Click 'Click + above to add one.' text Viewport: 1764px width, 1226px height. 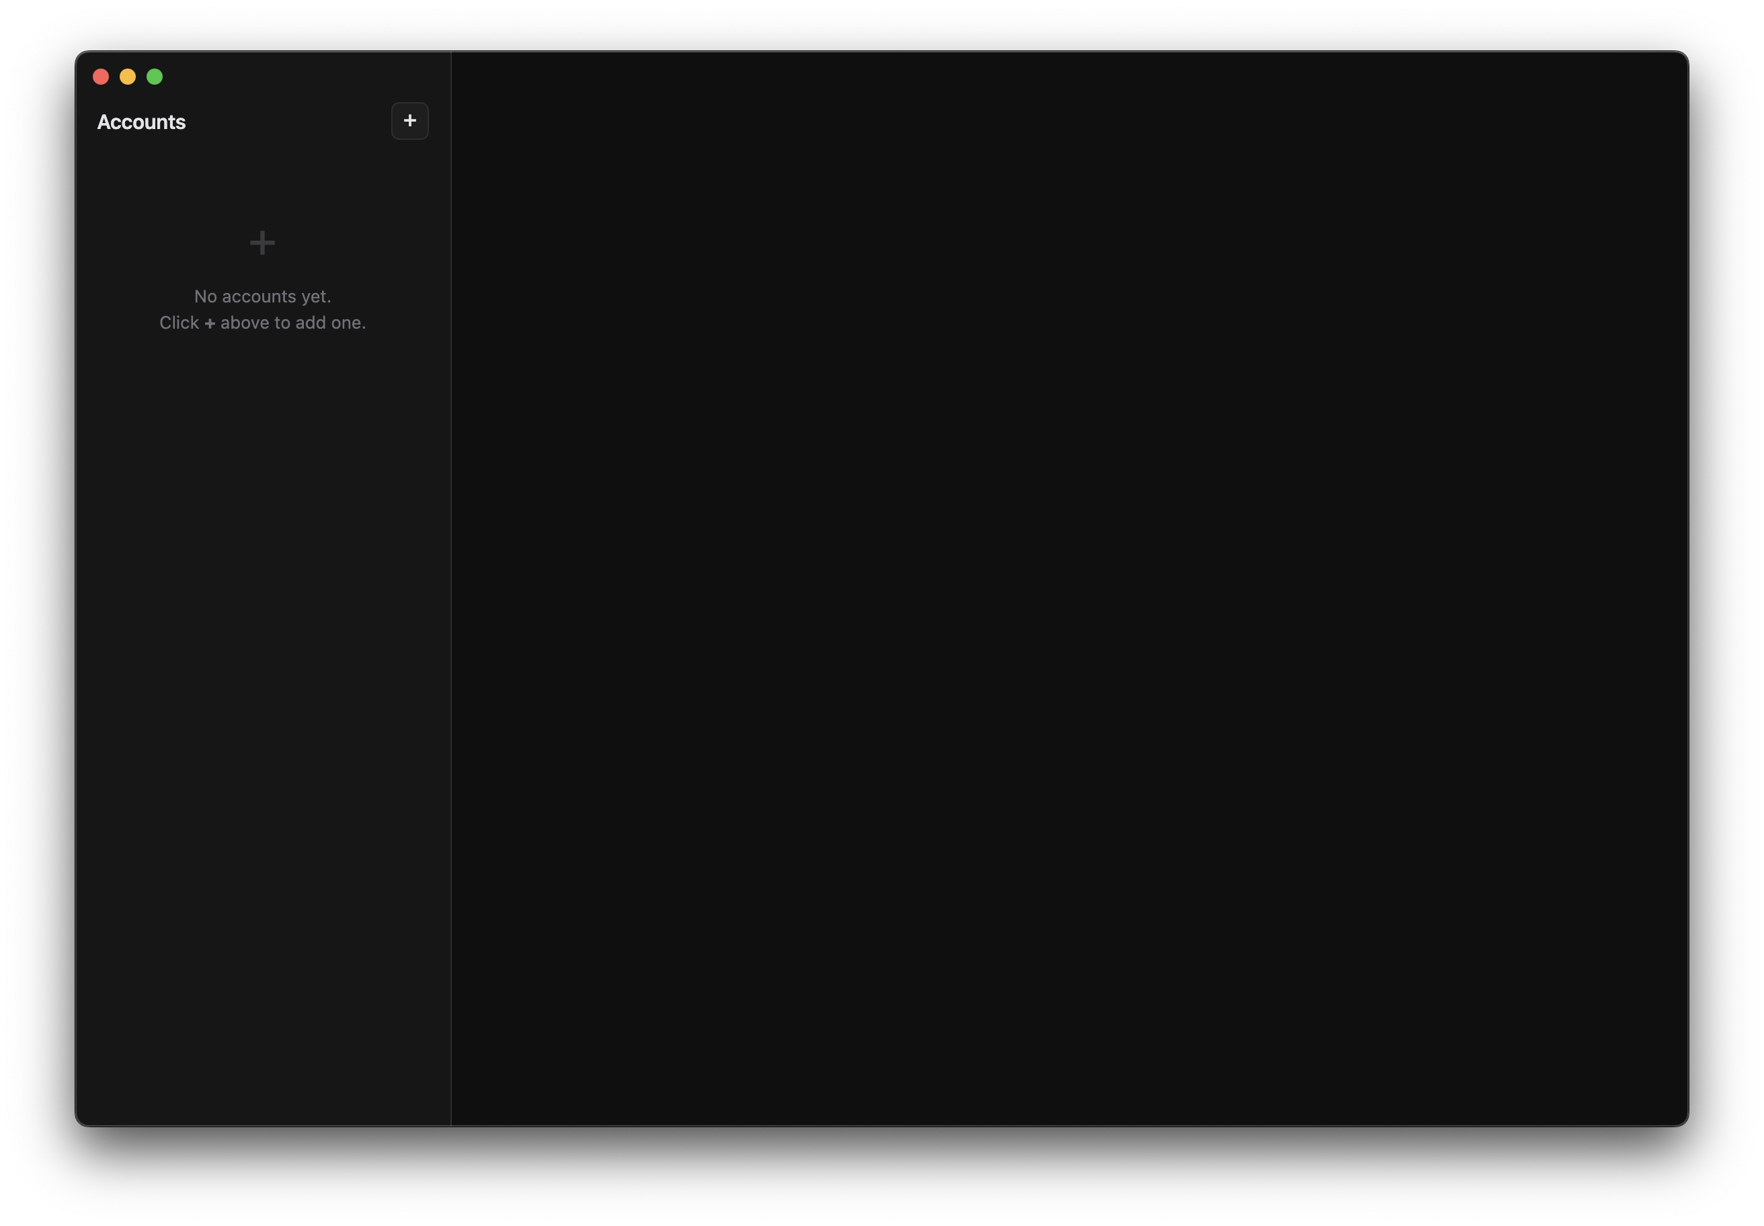[x=262, y=323]
